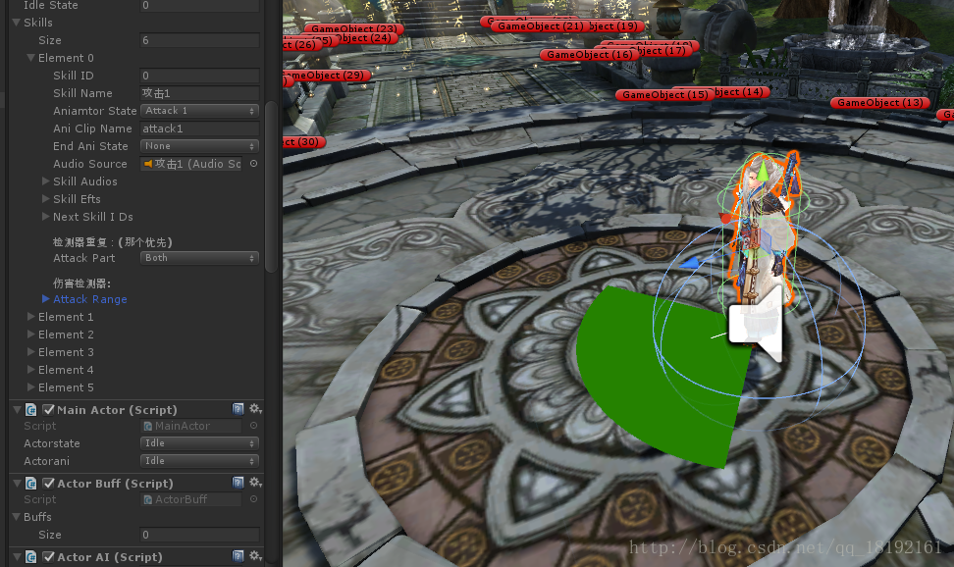Open Actor Buff help reference icon
954x567 pixels.
[x=238, y=483]
